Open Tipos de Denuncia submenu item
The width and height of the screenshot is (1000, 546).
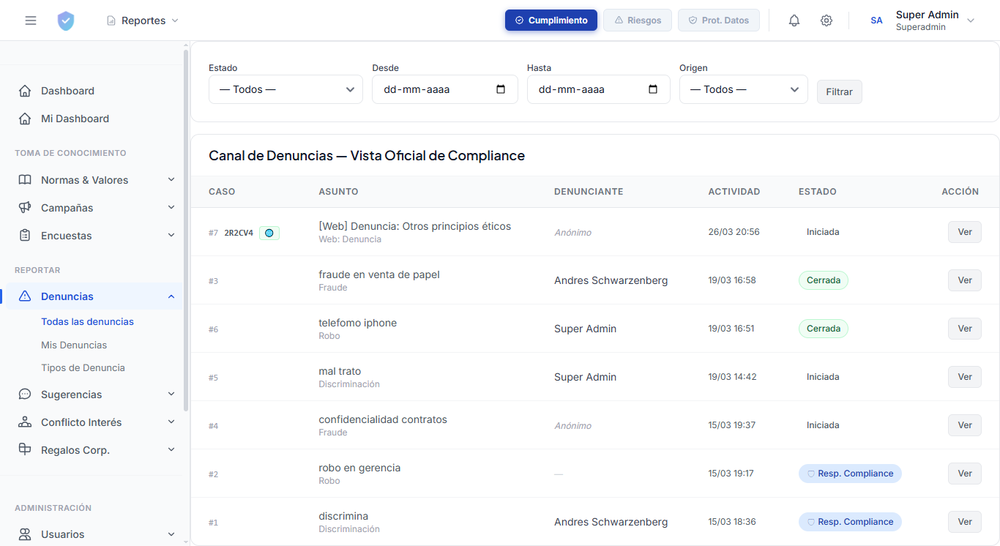tap(83, 367)
